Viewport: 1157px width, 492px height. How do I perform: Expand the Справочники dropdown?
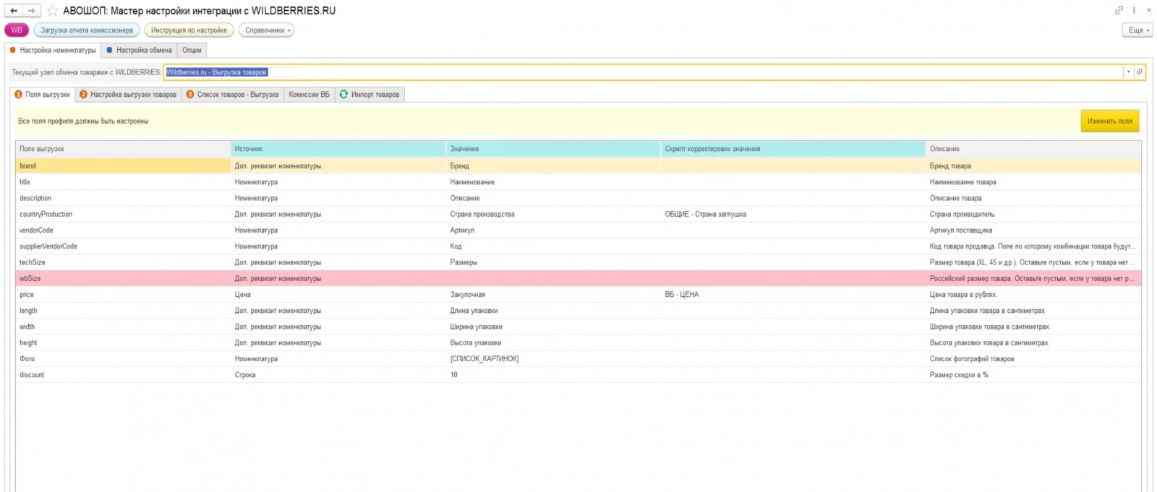tap(266, 30)
